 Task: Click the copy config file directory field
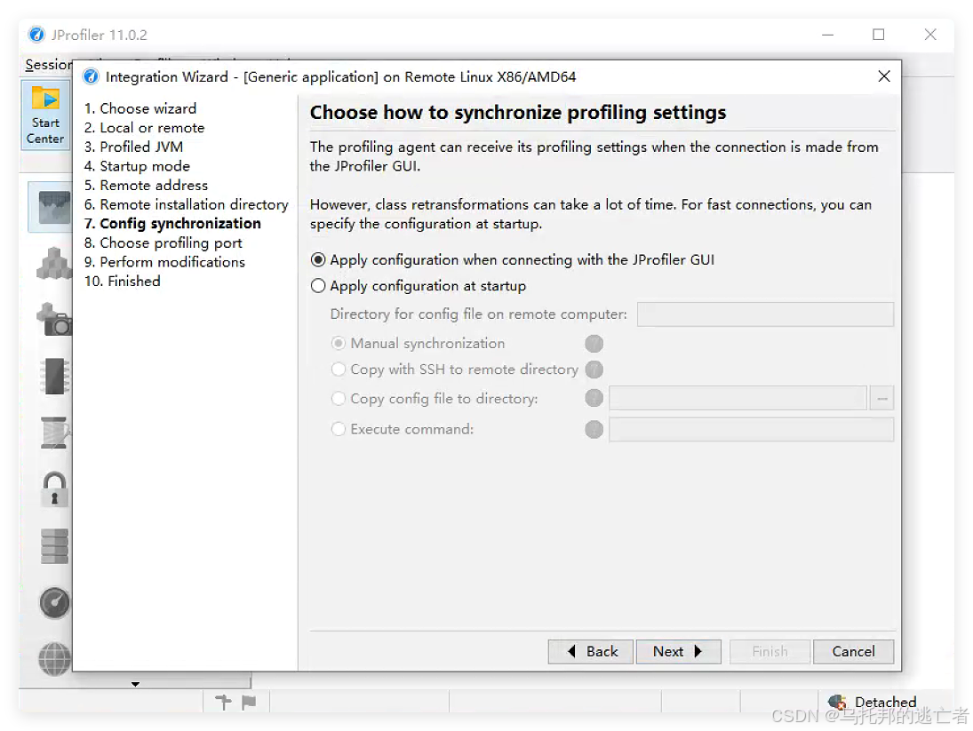tap(738, 398)
